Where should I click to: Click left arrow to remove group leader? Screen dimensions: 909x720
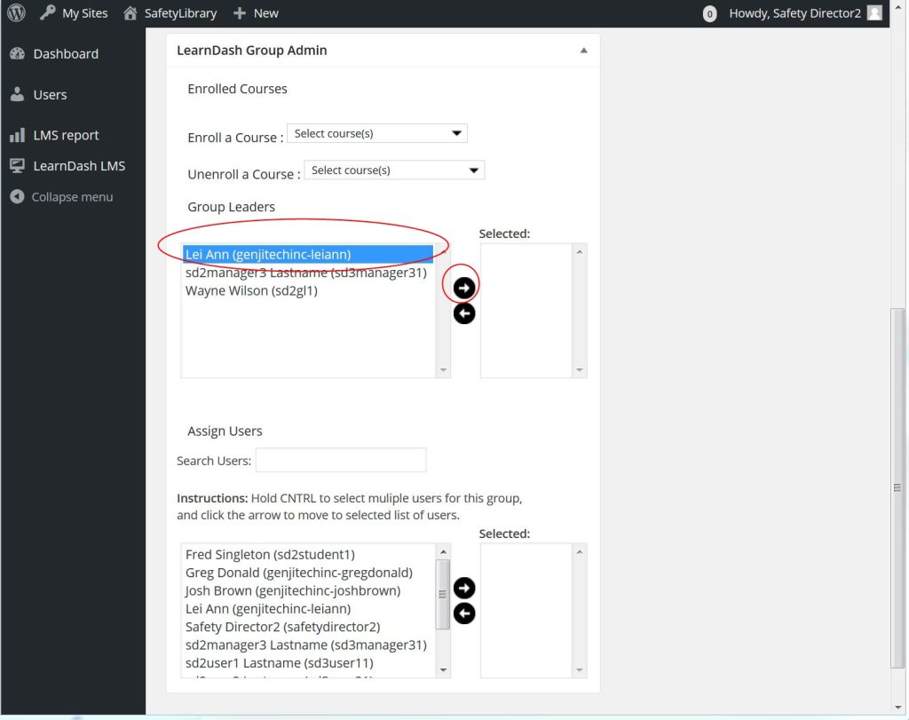click(x=463, y=313)
